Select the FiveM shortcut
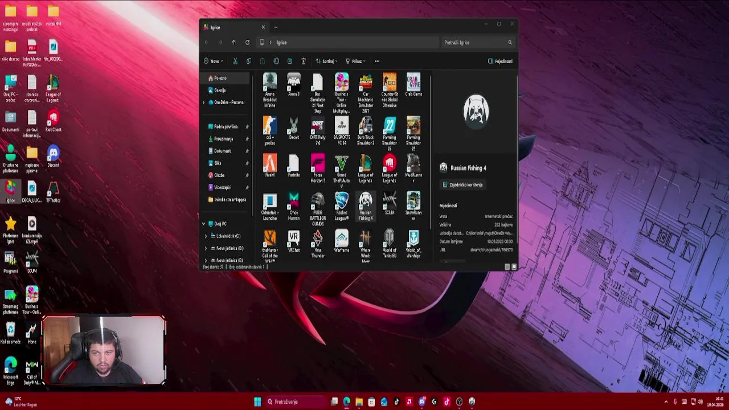The image size is (729, 410). 270,166
